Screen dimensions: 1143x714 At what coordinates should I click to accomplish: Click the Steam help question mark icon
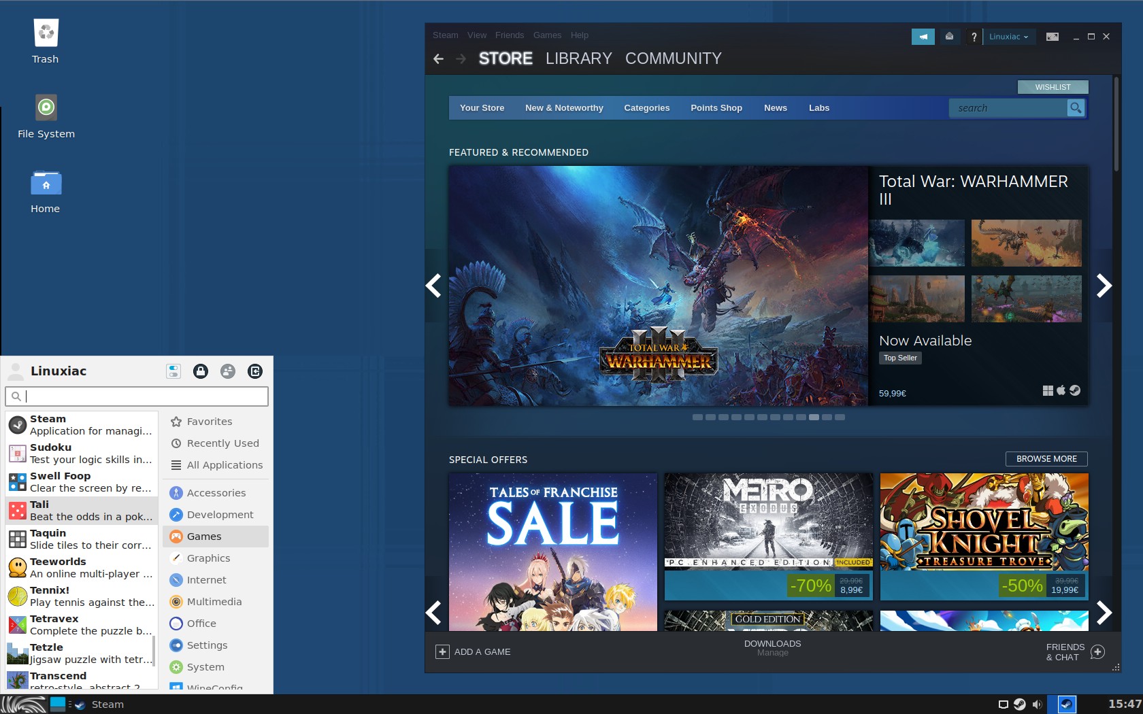pos(974,37)
